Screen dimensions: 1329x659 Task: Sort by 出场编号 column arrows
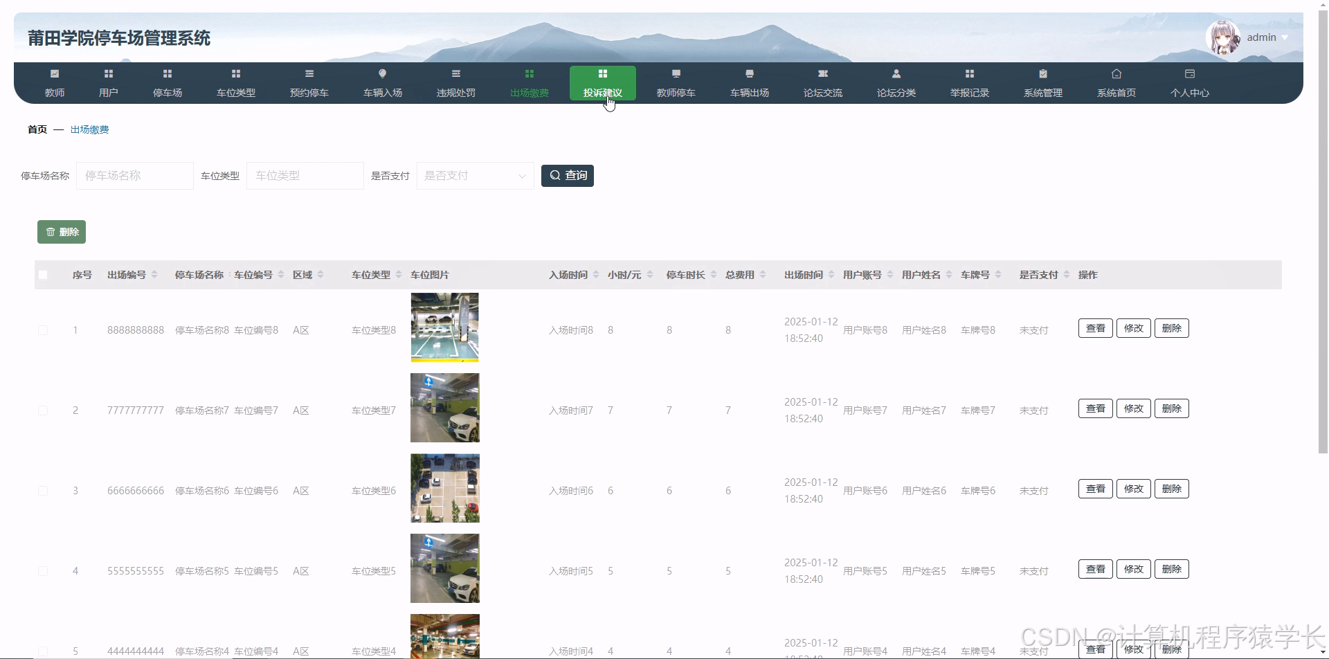pyautogui.click(x=154, y=275)
